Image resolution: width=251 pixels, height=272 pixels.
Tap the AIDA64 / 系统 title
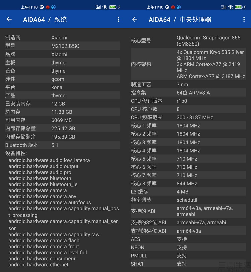click(45, 20)
